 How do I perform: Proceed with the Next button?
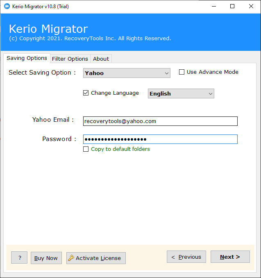tap(230, 257)
